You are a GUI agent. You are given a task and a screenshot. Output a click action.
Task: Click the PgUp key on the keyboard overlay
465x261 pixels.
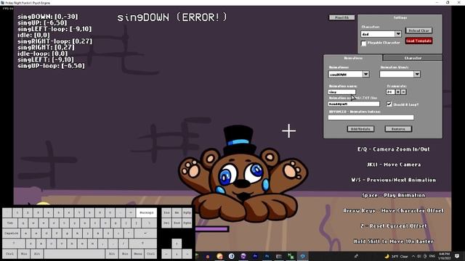(187, 212)
